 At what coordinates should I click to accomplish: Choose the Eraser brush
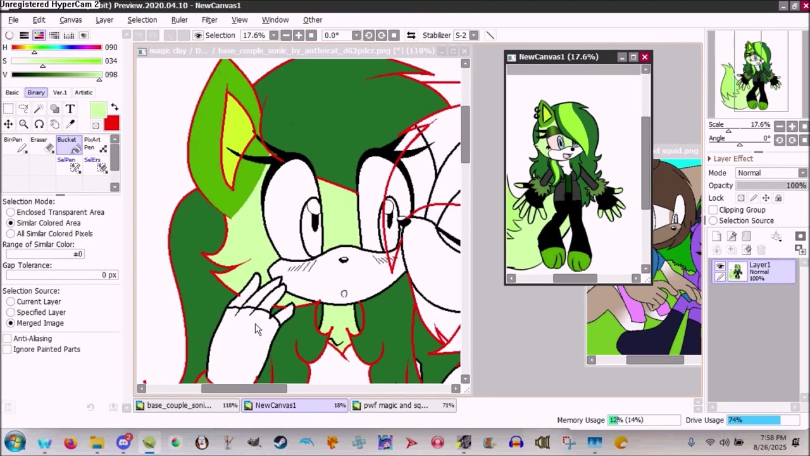(x=42, y=145)
